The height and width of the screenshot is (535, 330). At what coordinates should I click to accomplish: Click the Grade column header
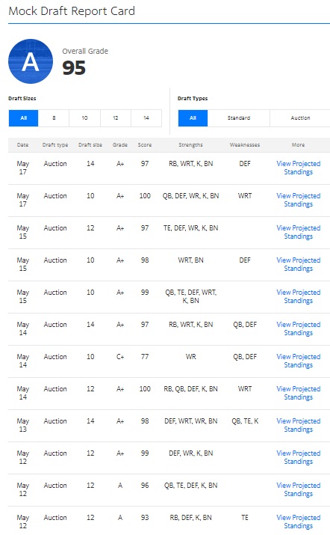pyautogui.click(x=120, y=145)
